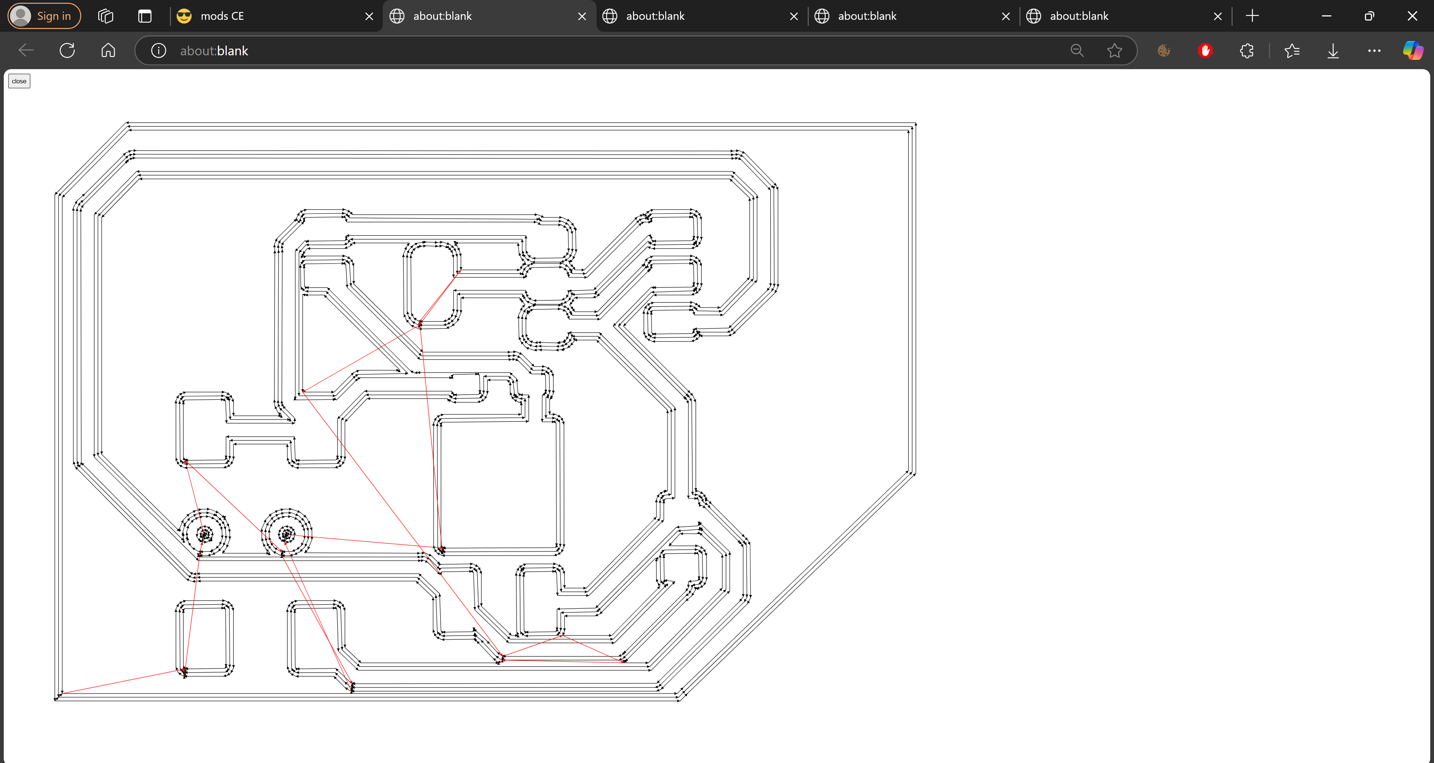Open the Copilot sidebar icon

(1413, 51)
